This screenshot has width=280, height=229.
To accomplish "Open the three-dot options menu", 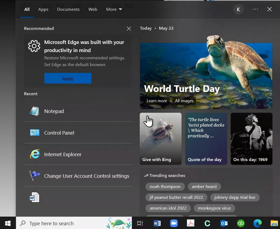I will coord(255,9).
